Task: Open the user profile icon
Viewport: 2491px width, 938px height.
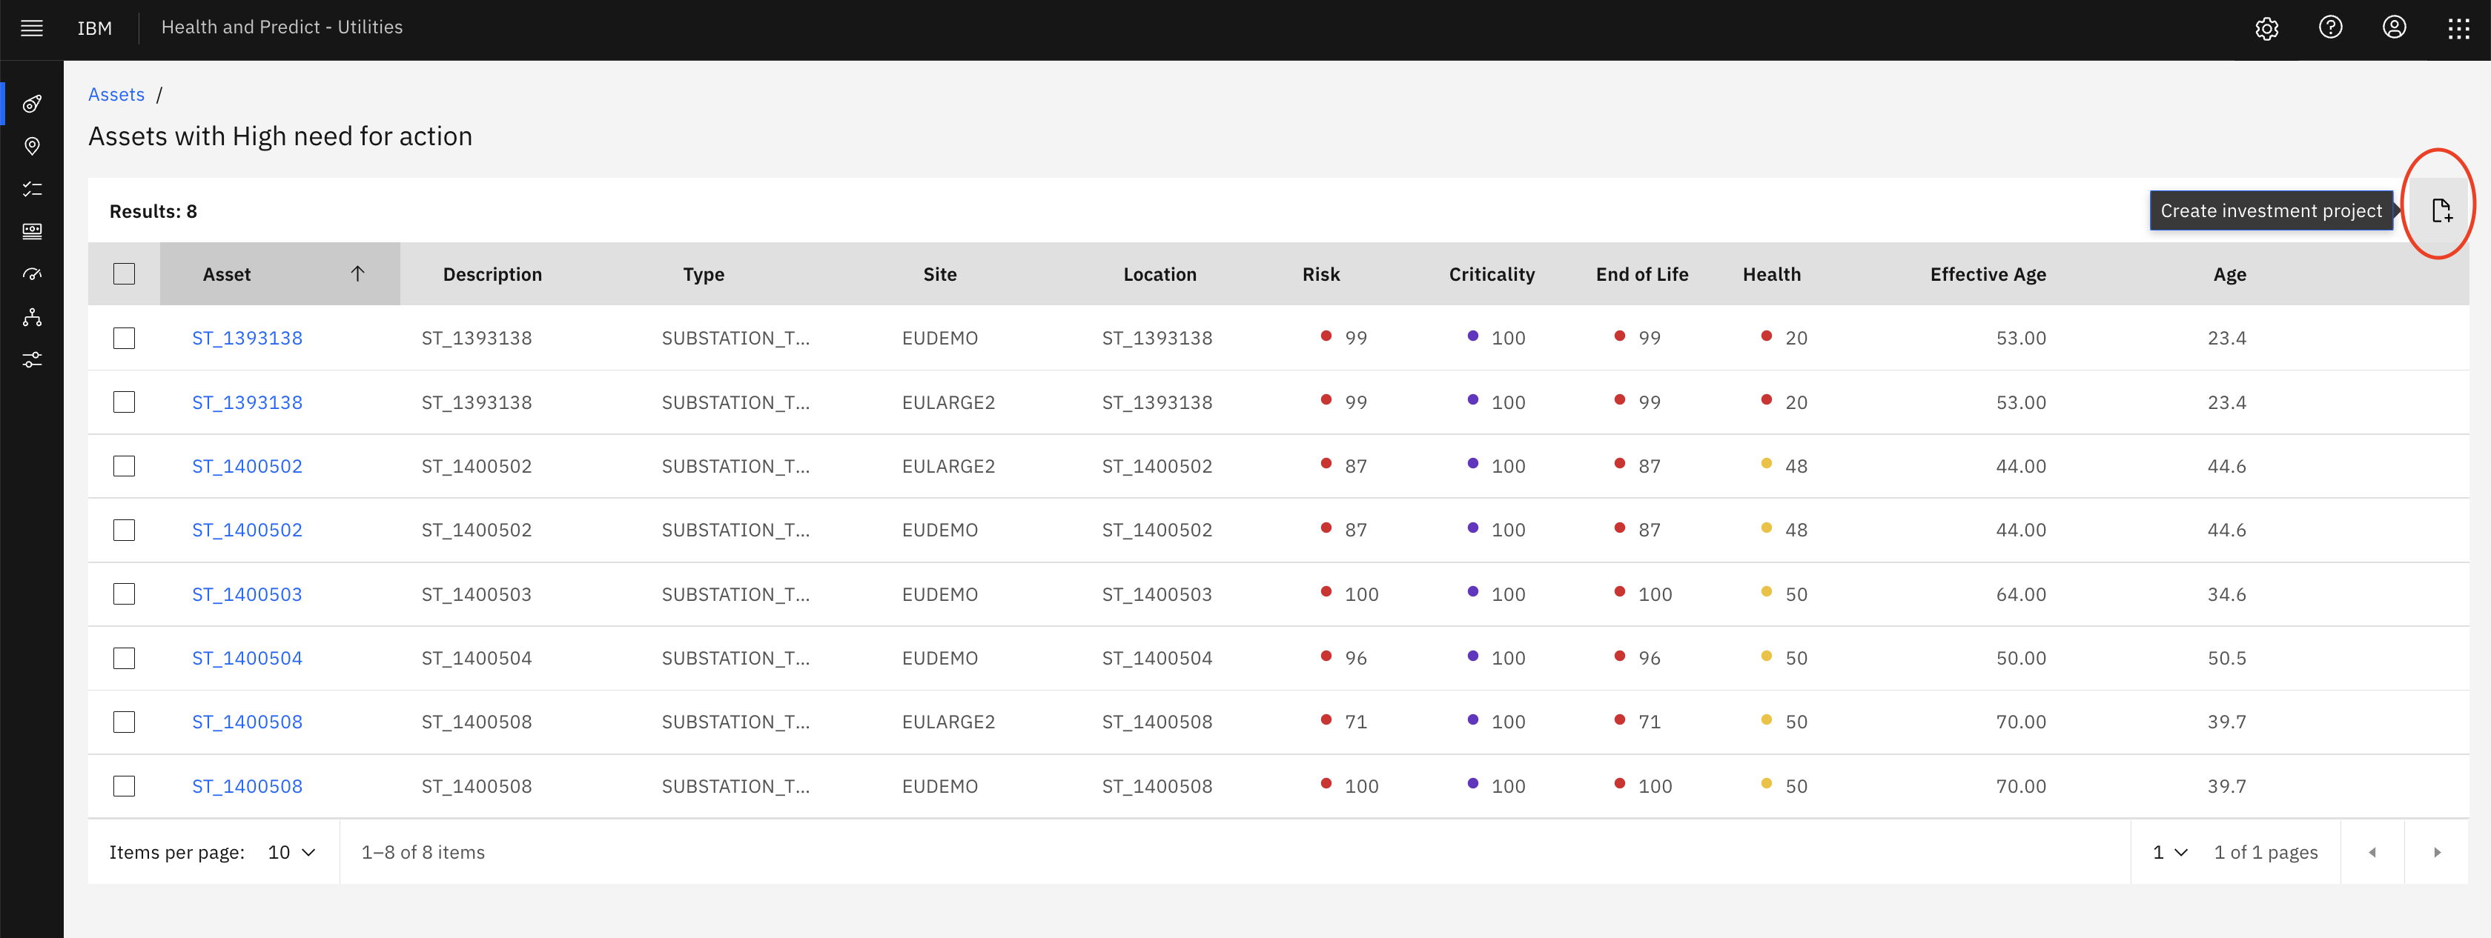Action: (x=2395, y=27)
